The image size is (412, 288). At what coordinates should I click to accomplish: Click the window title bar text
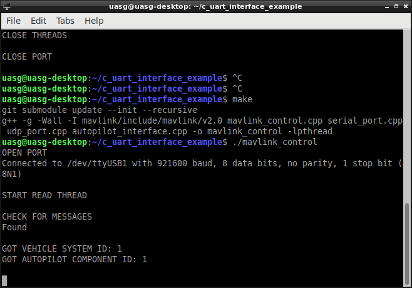[x=205, y=6]
